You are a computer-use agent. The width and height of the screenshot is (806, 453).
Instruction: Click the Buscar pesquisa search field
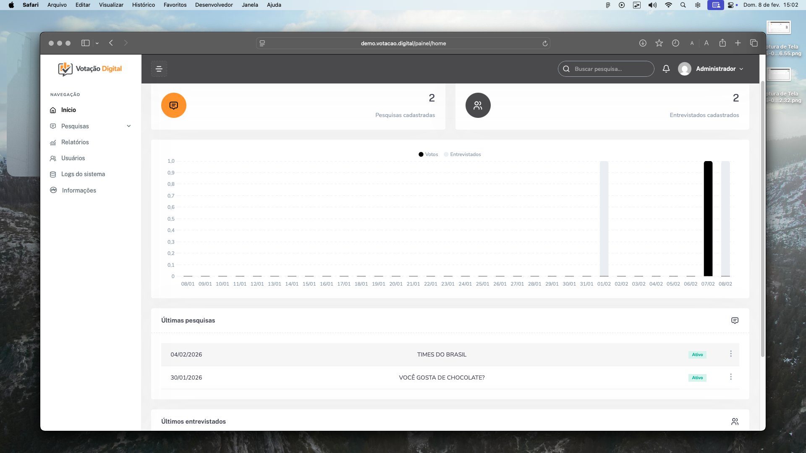[609, 69]
